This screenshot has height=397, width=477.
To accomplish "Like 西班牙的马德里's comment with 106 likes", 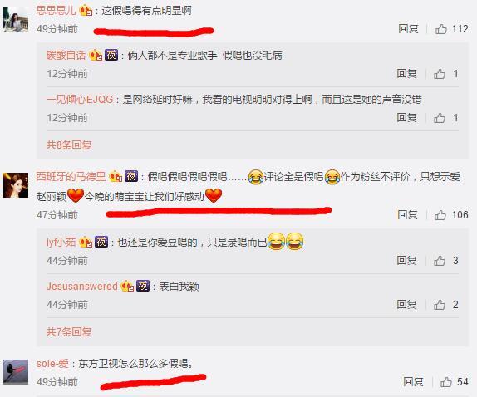I will coord(440,215).
